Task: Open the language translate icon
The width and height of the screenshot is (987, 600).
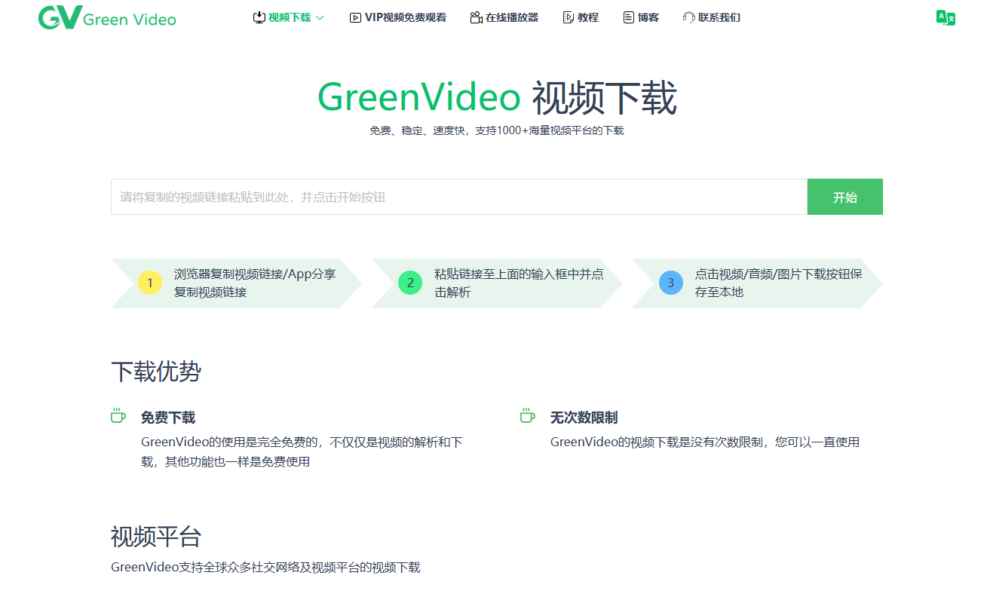Action: point(946,18)
